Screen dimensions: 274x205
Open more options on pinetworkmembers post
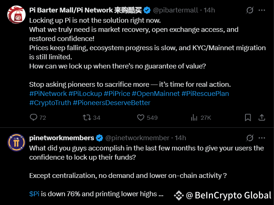pyautogui.click(x=262, y=138)
